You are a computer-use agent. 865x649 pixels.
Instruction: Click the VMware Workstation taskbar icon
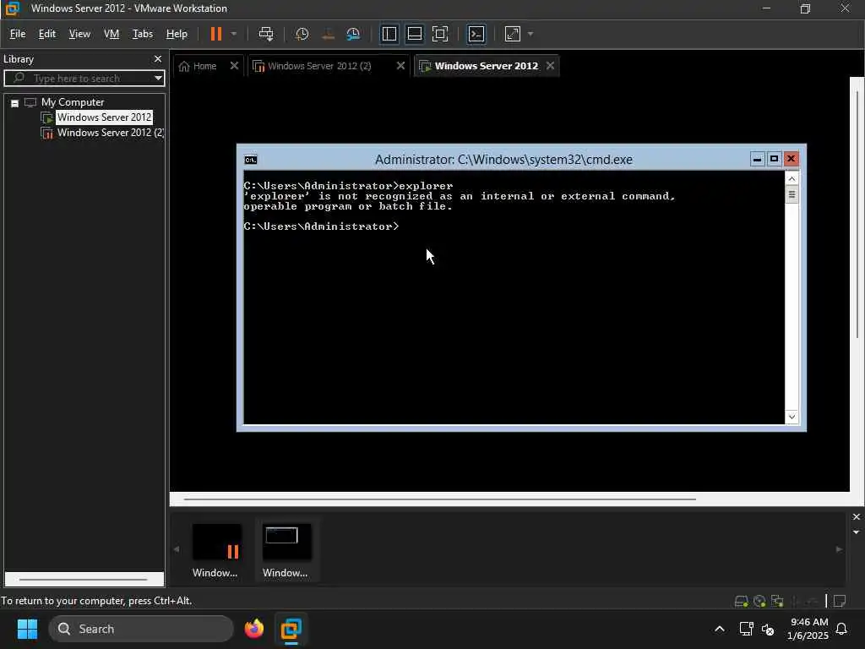291,629
